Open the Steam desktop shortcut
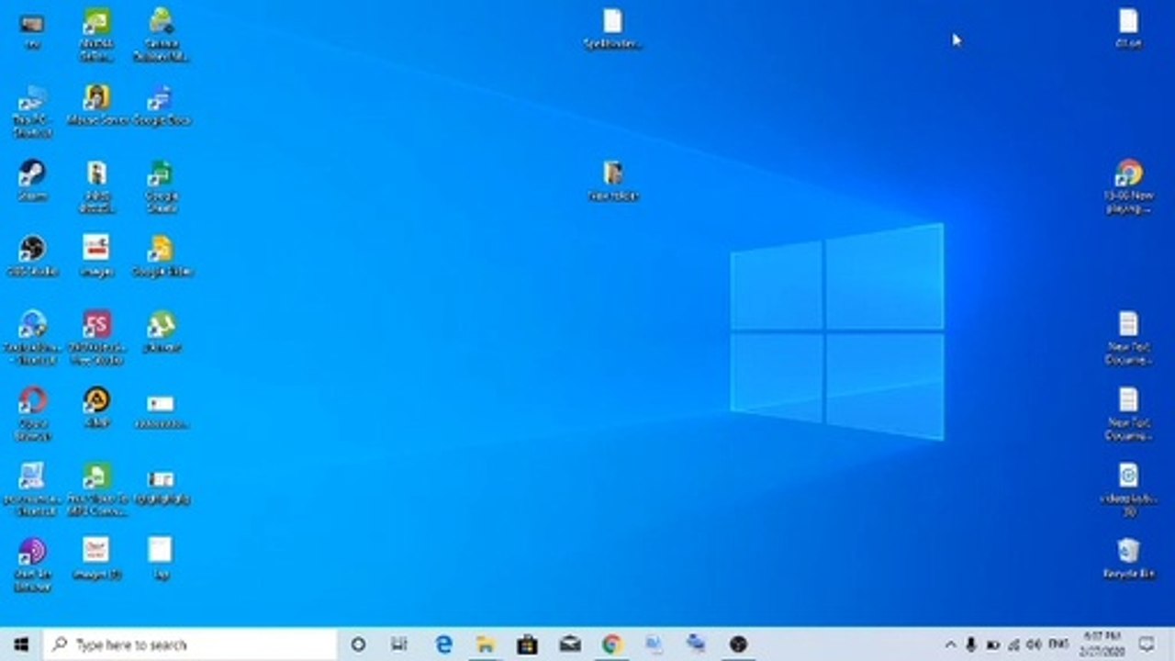This screenshot has width=1175, height=661. (x=32, y=179)
